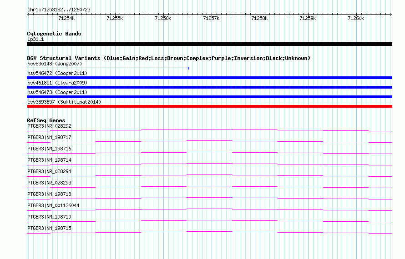Select the magenta PTGER3|NM_198716 intron line

pyautogui.click(x=209, y=153)
